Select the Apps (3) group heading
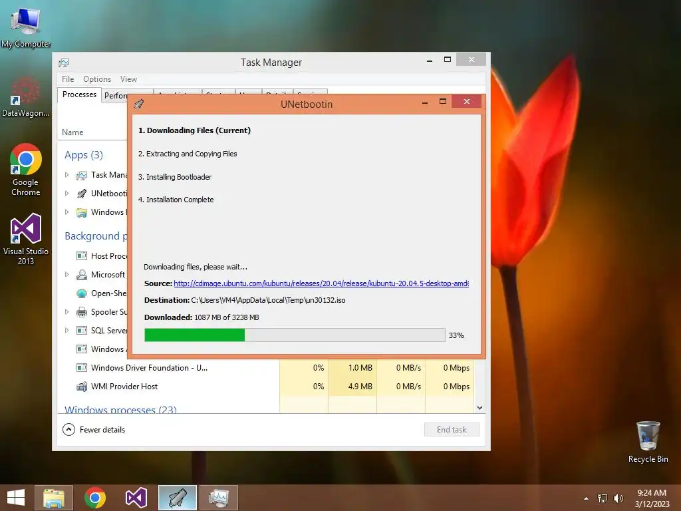The height and width of the screenshot is (511, 681). [x=84, y=155]
